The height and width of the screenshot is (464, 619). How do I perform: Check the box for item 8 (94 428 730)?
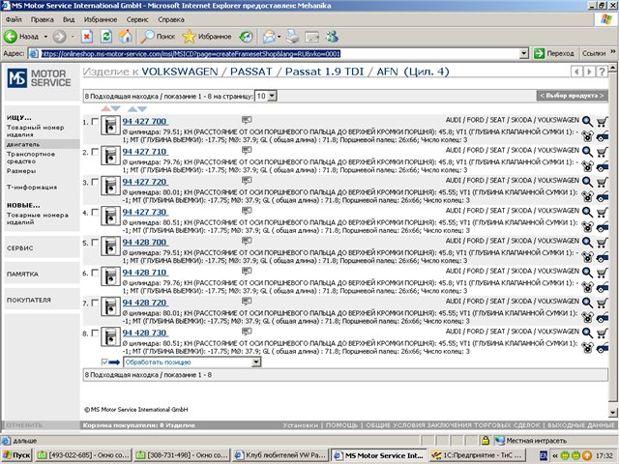click(x=95, y=333)
